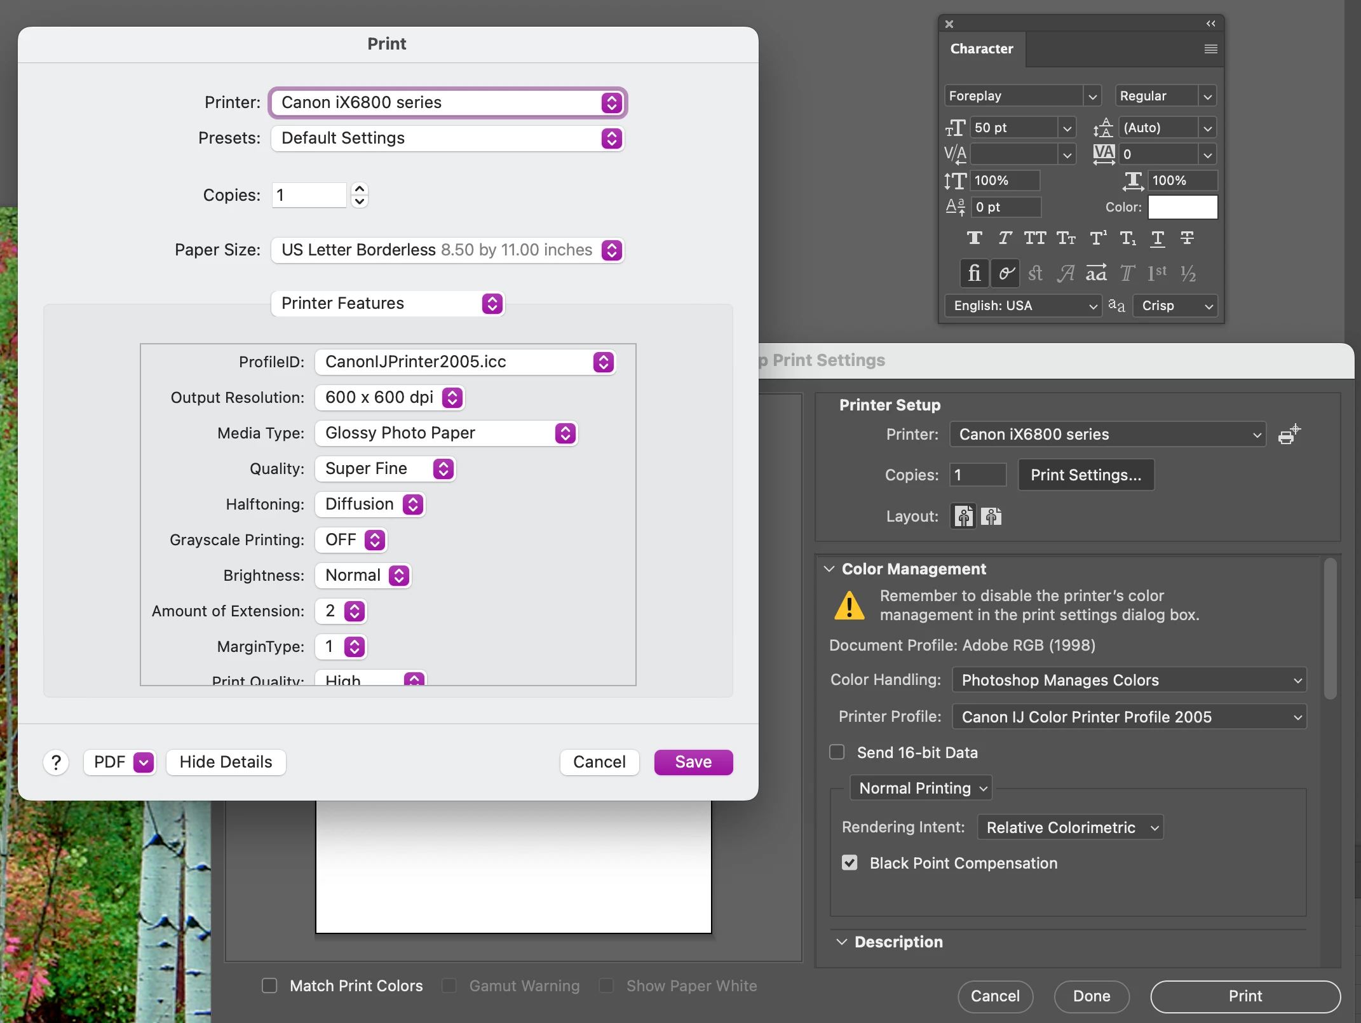Screen dimensions: 1361x1023
Task: Click the add printer icon
Action: [1289, 435]
